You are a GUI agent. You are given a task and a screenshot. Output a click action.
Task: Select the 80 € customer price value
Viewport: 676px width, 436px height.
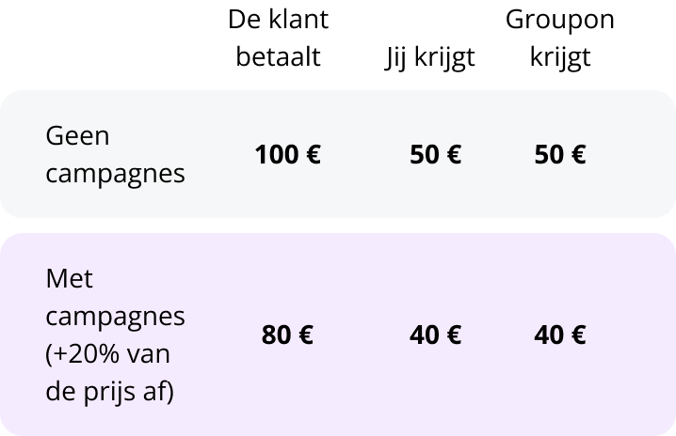pyautogui.click(x=287, y=335)
